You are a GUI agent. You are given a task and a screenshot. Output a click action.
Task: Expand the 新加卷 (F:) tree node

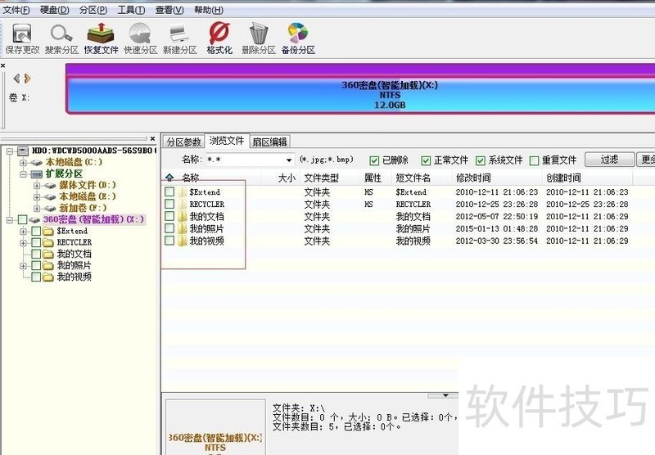point(37,209)
